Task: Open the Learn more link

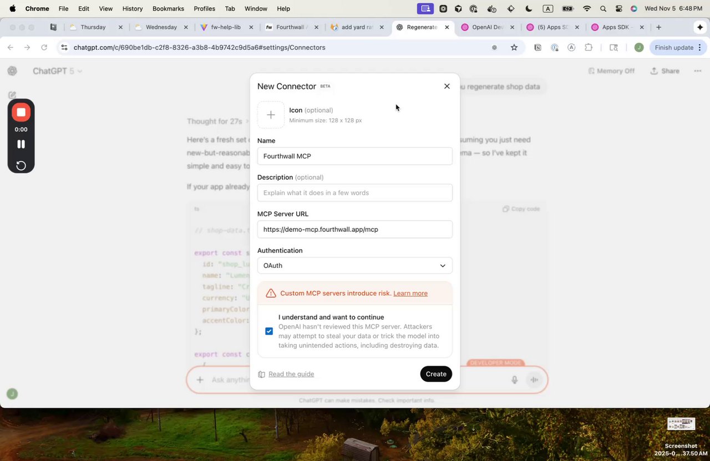Action: click(410, 293)
